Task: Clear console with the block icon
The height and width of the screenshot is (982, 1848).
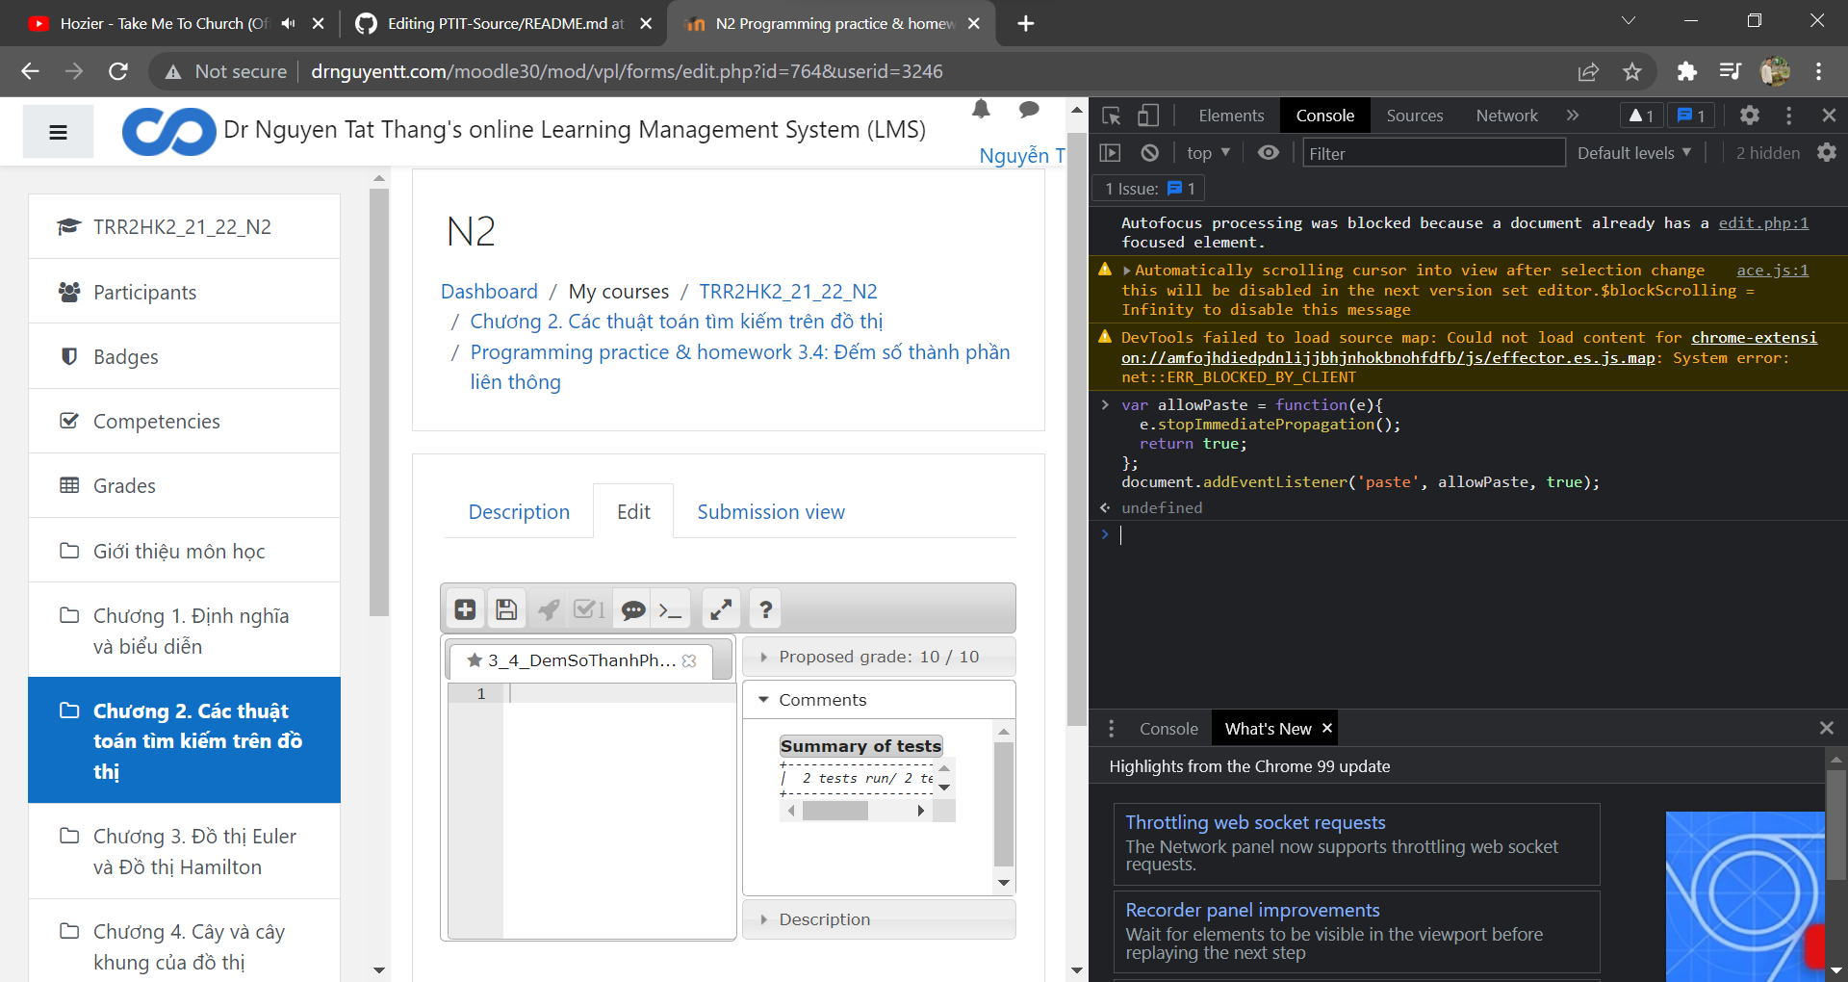Action: tap(1149, 153)
